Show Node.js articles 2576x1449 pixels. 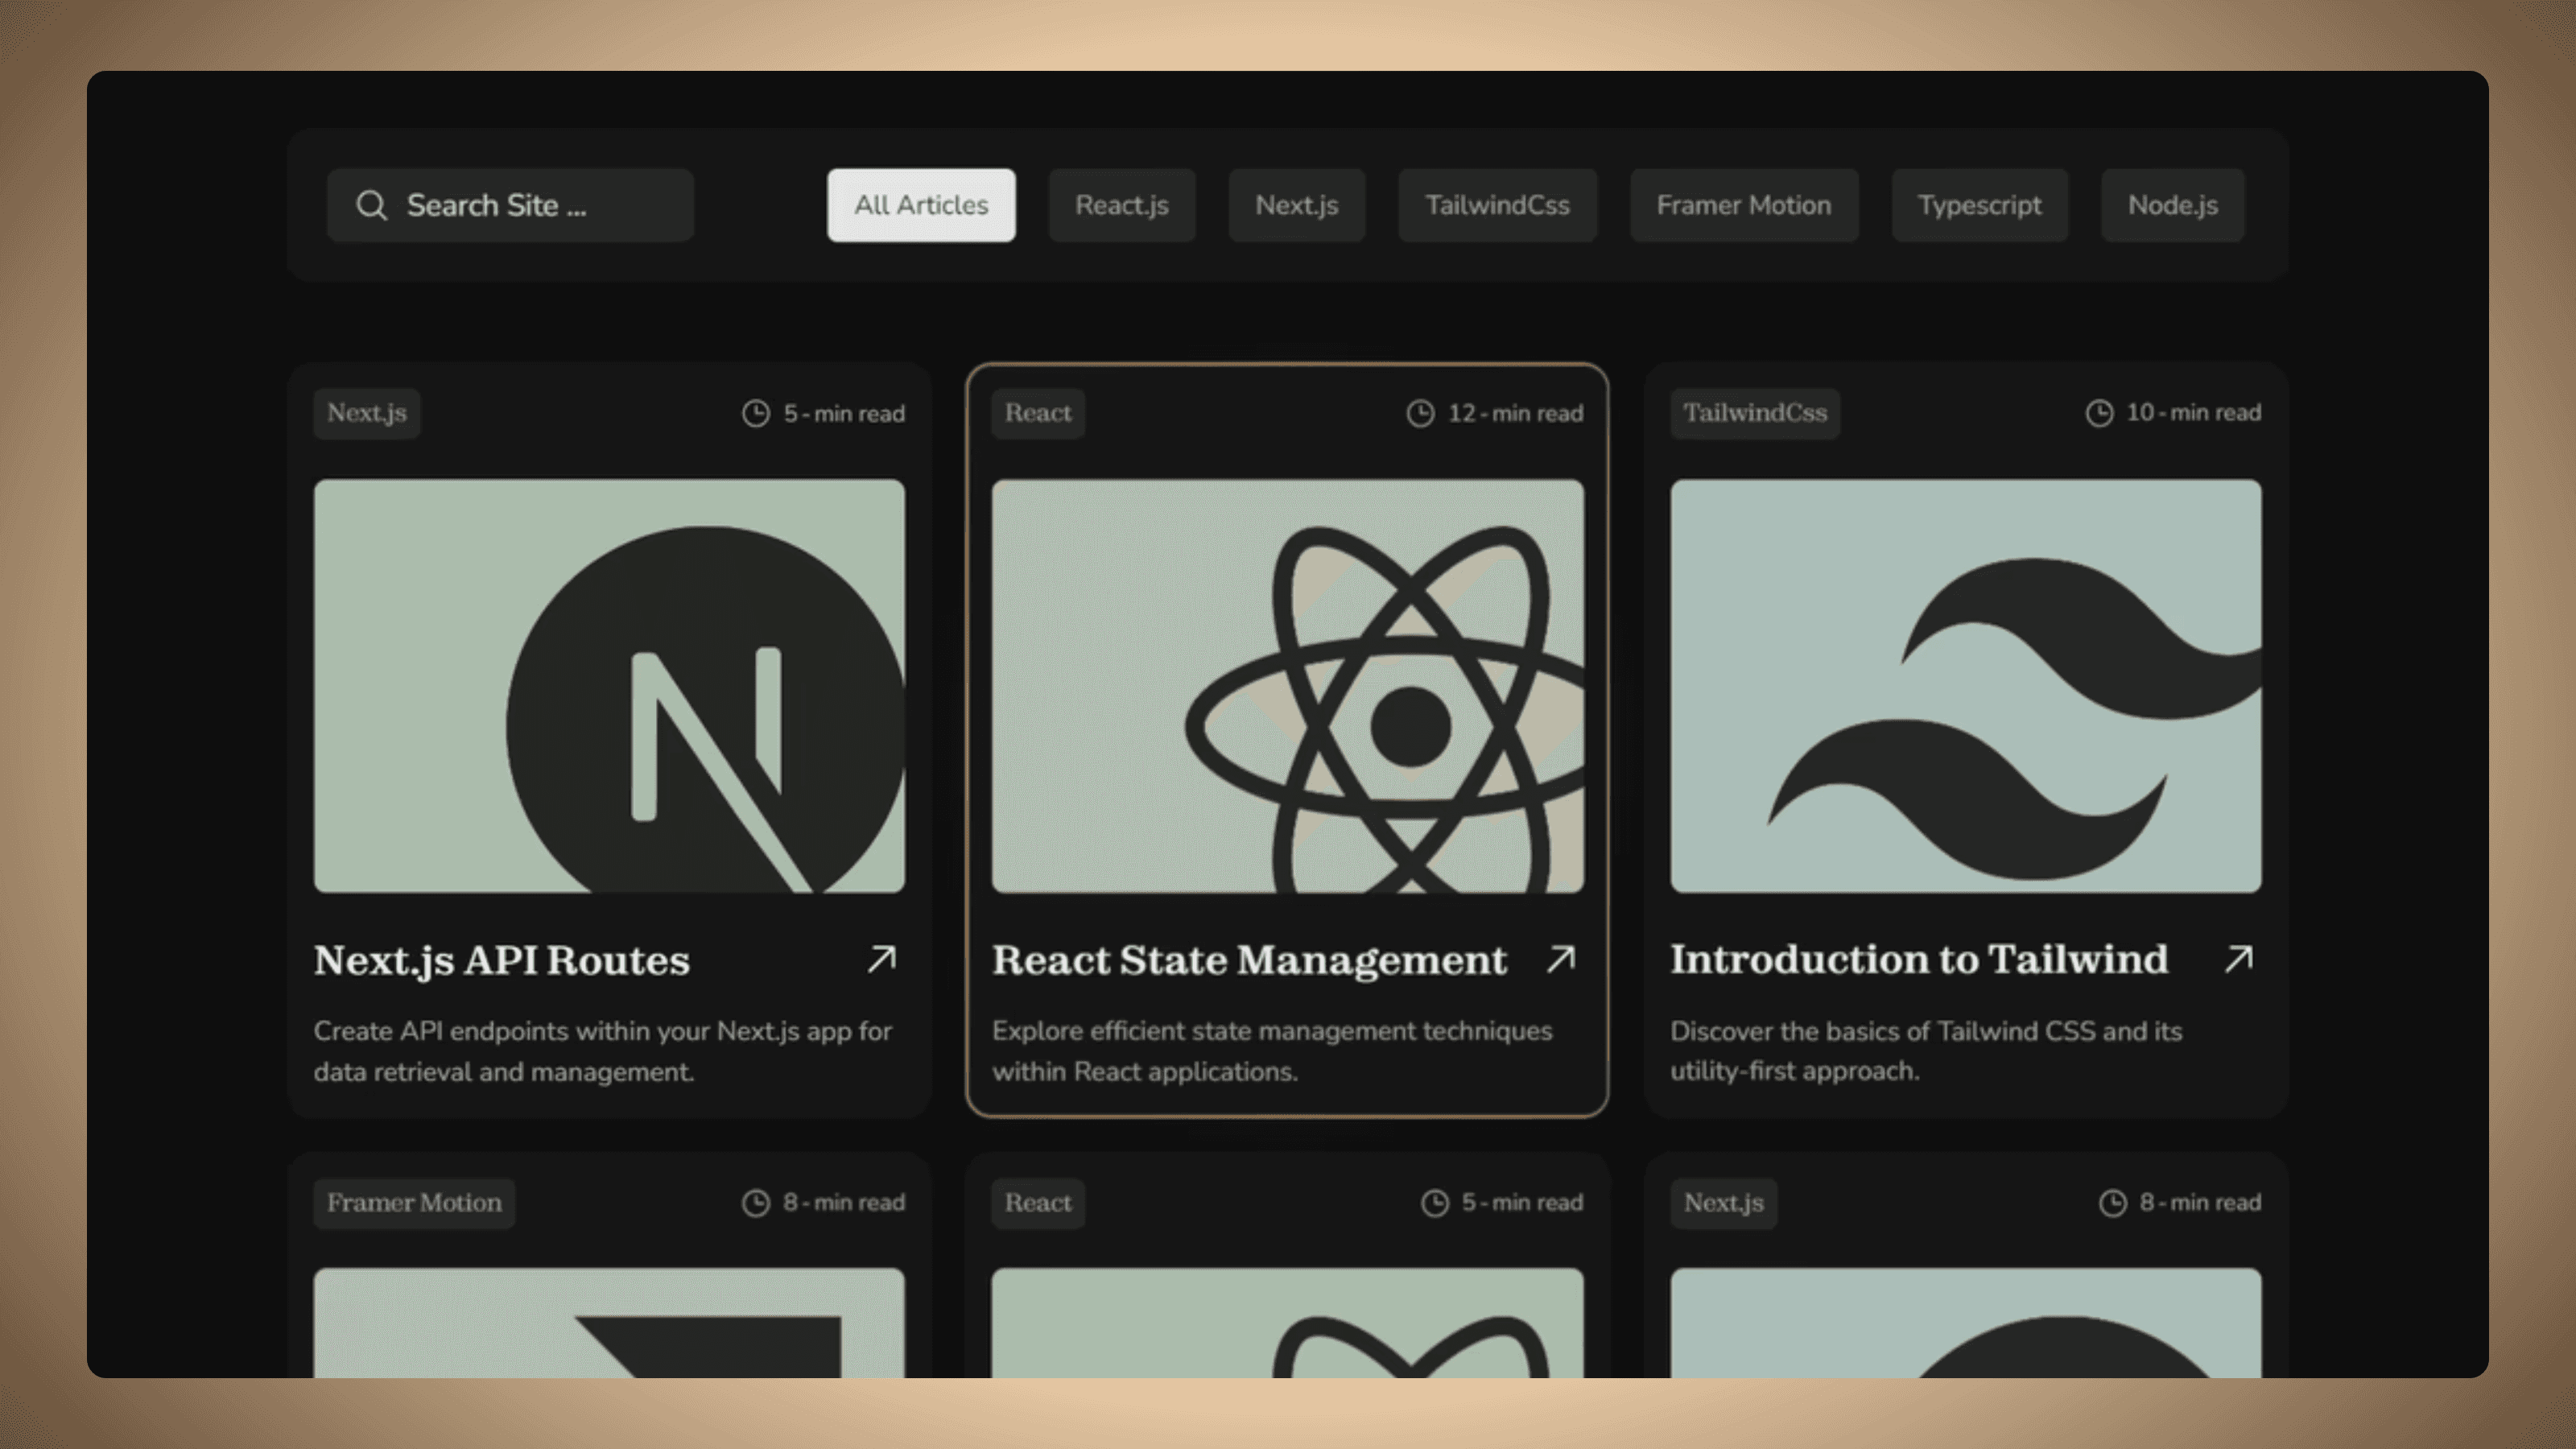click(2172, 205)
